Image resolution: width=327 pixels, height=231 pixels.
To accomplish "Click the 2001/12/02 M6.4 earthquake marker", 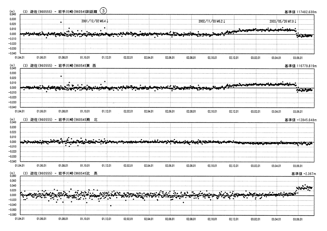I will coord(95,21).
